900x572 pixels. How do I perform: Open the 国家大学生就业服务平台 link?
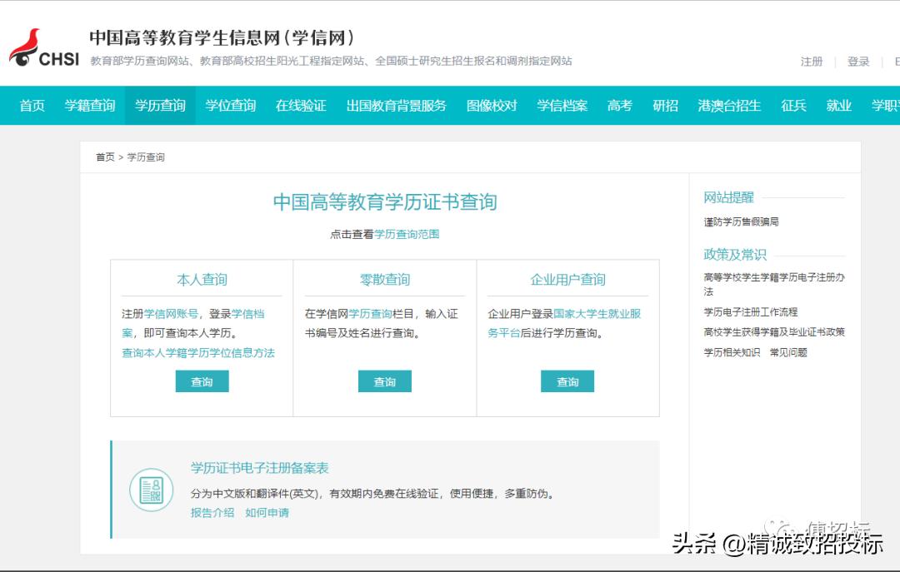coord(597,315)
